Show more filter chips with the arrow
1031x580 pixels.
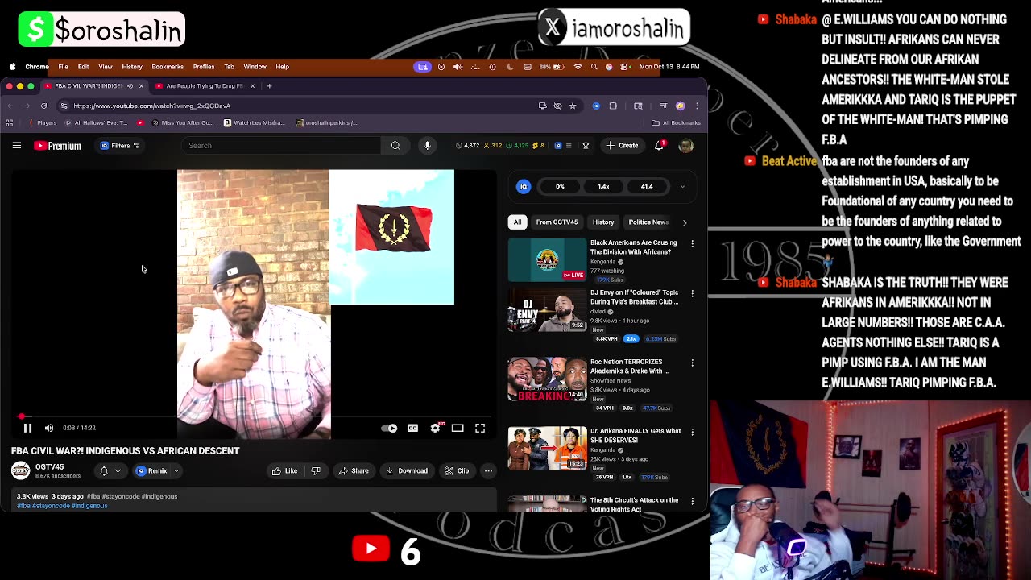685,222
